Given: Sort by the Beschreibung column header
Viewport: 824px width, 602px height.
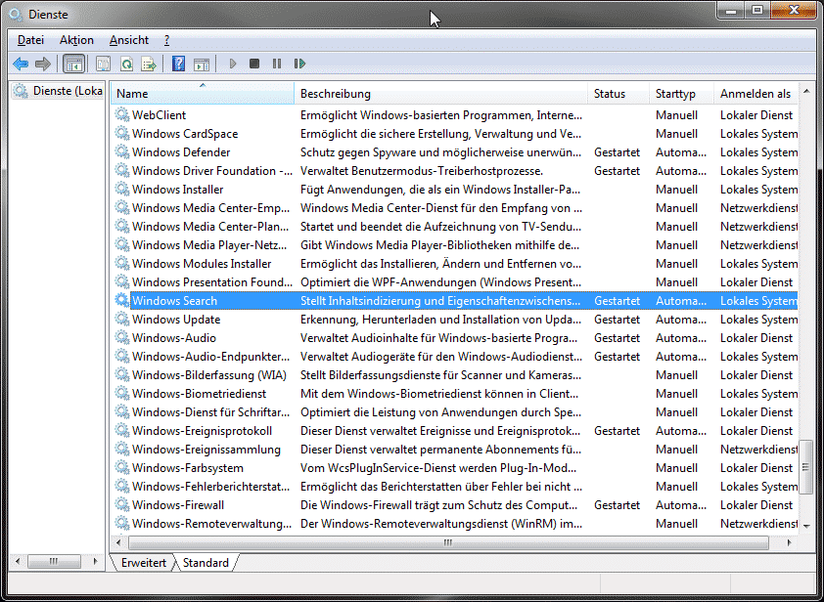Looking at the screenshot, I should click(x=441, y=94).
